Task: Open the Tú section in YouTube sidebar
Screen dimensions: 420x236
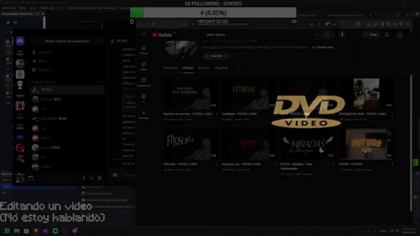Action: 143,98
